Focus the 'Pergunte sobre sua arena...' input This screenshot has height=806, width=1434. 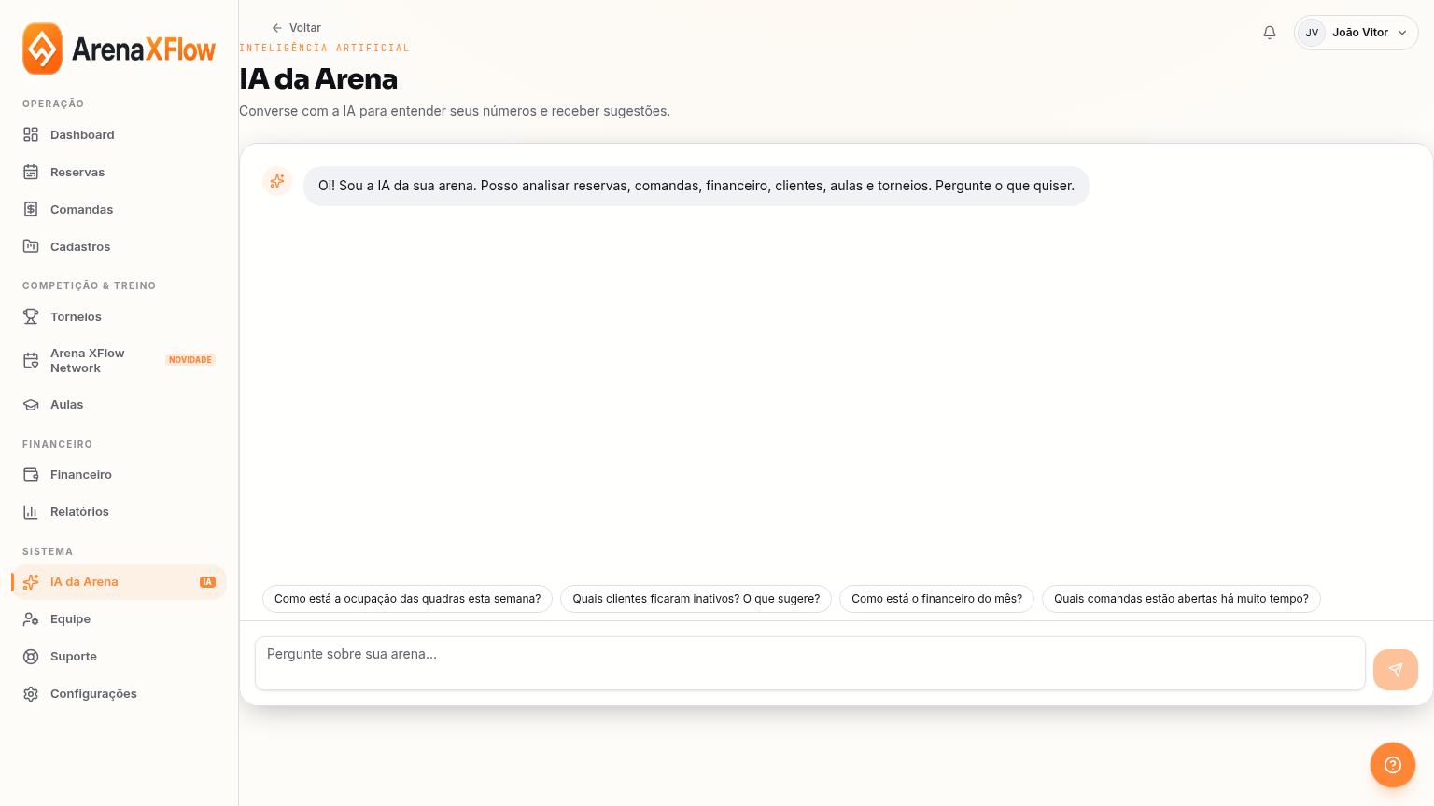[x=809, y=663]
